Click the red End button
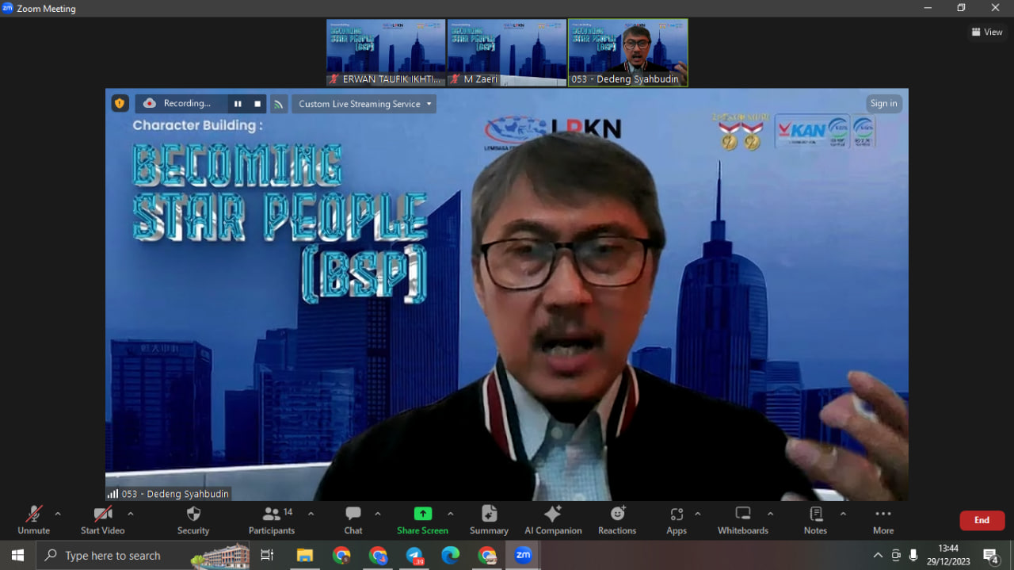The width and height of the screenshot is (1014, 570). click(982, 520)
